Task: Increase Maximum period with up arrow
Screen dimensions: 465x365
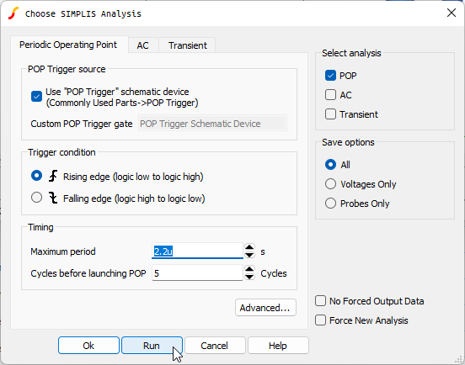Action: [249, 247]
